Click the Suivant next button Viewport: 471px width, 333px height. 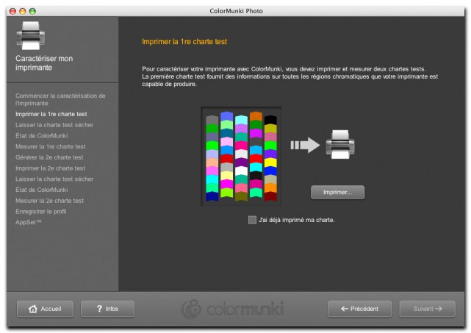pyautogui.click(x=428, y=309)
